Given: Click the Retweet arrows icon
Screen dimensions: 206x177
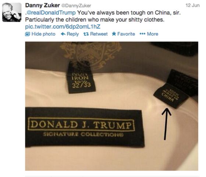Looking at the screenshot, I should (x=86, y=34).
